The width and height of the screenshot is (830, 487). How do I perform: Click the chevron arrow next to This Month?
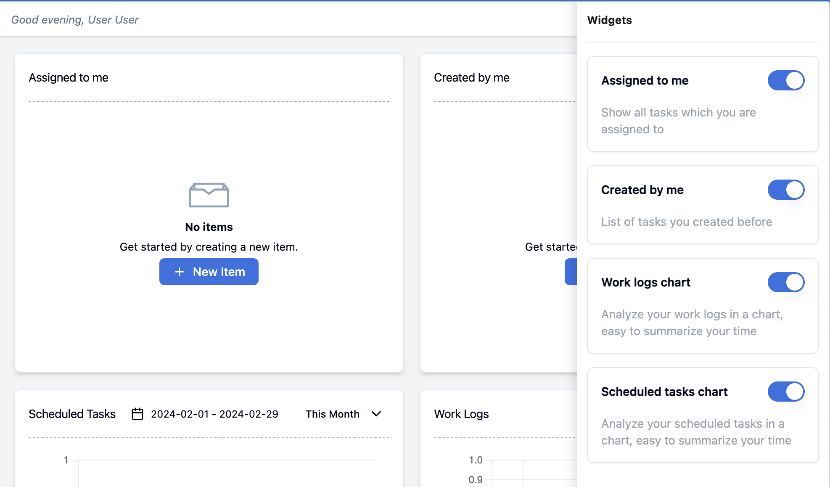click(376, 414)
